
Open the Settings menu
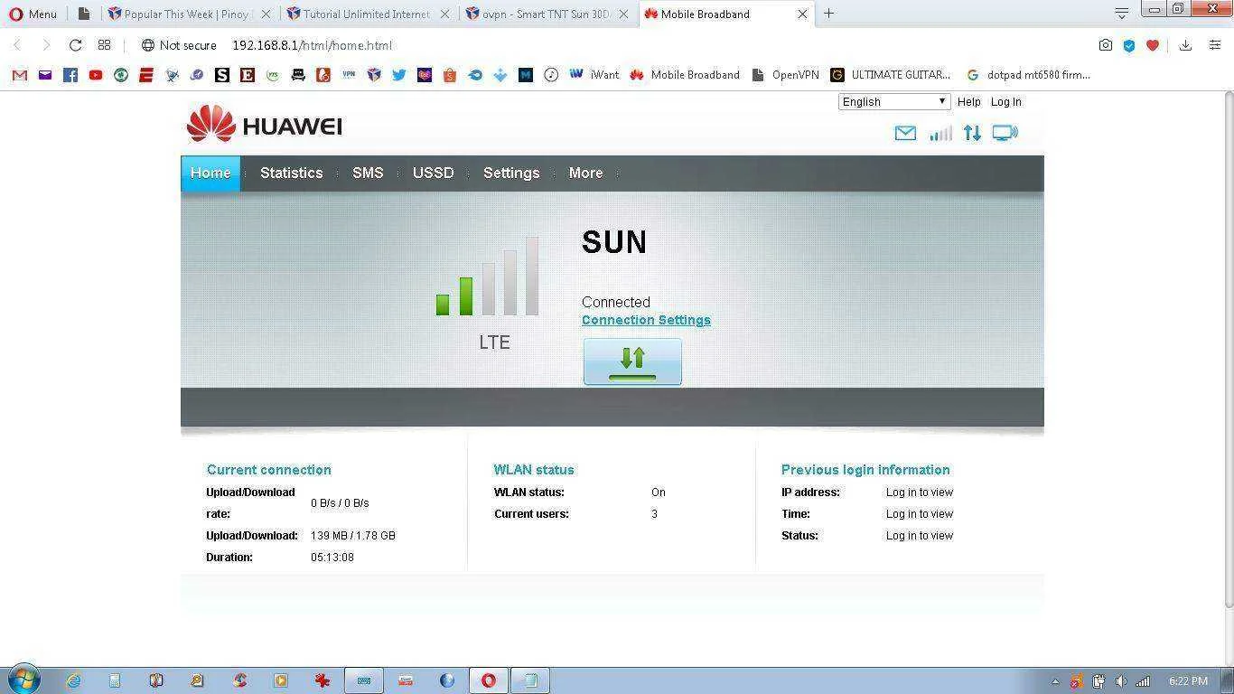[511, 173]
